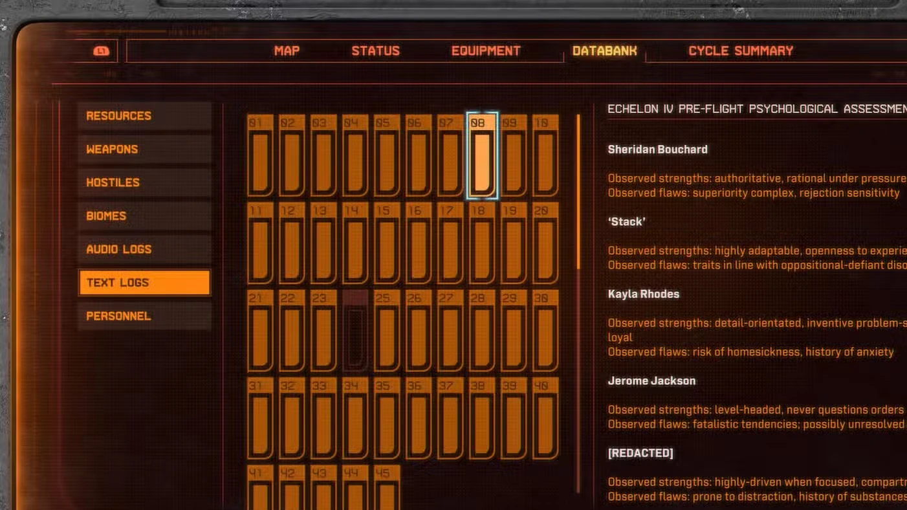Select highlighted text log cartridge 08
The image size is (907, 510).
coord(482,155)
